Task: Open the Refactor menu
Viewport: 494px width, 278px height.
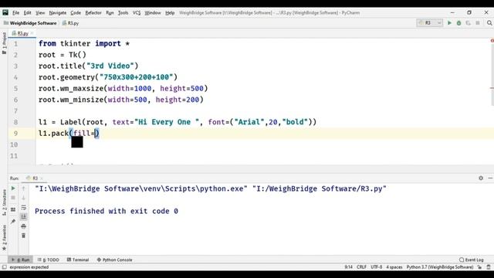Action: pyautogui.click(x=93, y=12)
